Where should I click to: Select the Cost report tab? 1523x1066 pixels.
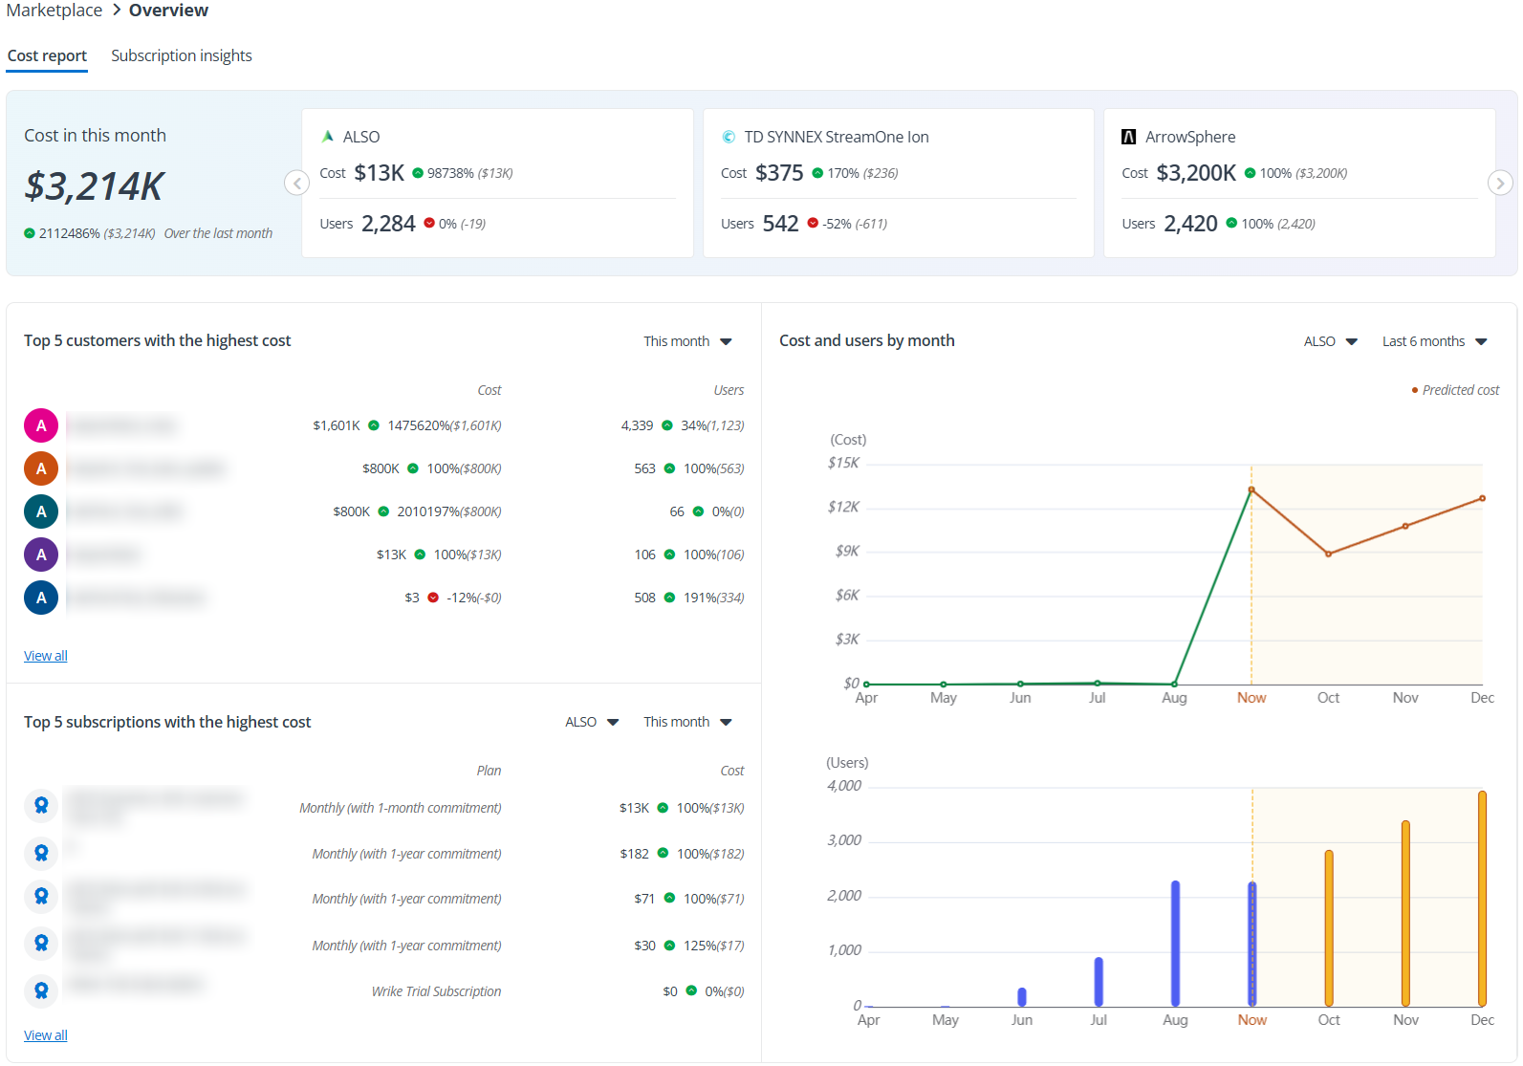pos(47,55)
